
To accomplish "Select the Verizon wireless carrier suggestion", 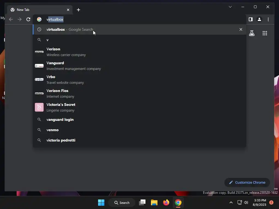I will click(139, 52).
